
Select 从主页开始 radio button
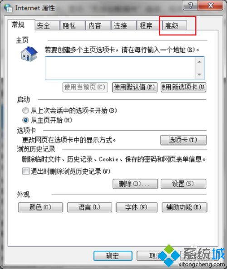click(25, 120)
